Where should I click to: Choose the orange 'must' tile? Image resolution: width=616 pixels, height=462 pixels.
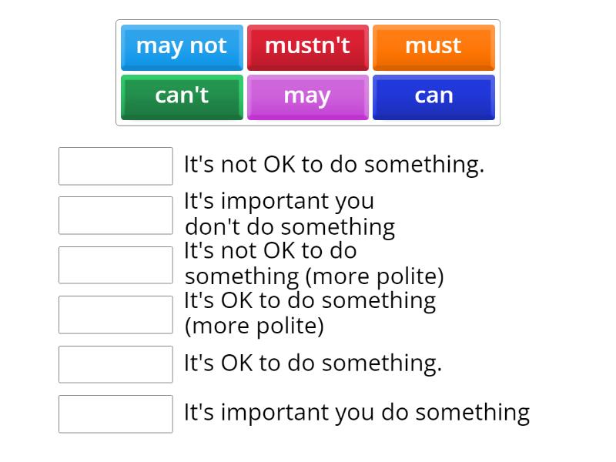pyautogui.click(x=434, y=47)
